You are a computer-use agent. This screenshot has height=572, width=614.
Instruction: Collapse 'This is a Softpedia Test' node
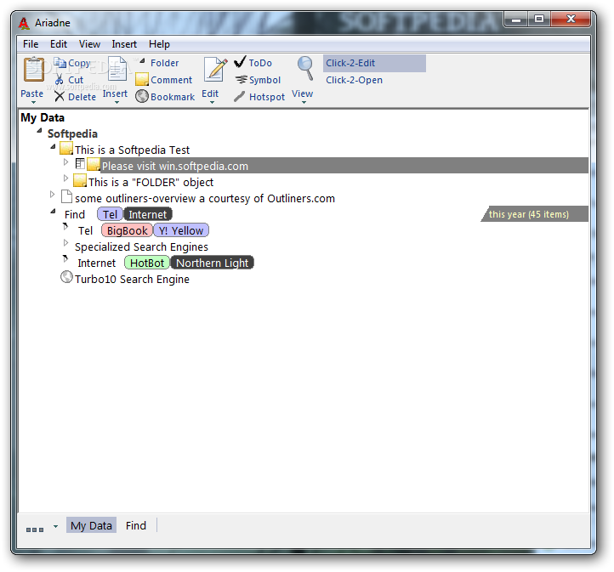coord(53,147)
